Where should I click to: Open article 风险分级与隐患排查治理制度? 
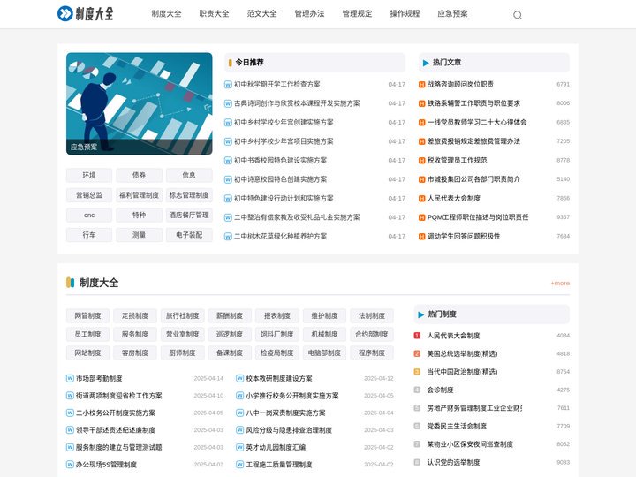(289, 430)
